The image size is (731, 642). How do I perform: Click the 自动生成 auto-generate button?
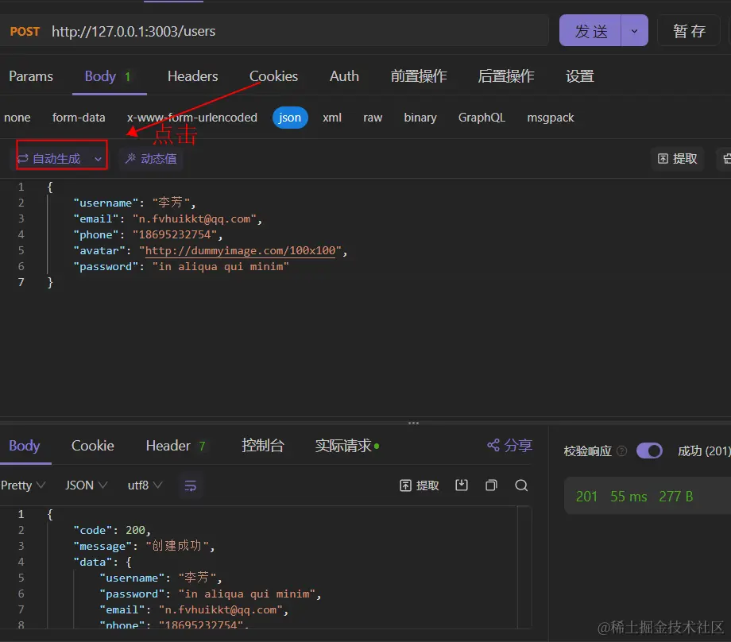pos(56,159)
